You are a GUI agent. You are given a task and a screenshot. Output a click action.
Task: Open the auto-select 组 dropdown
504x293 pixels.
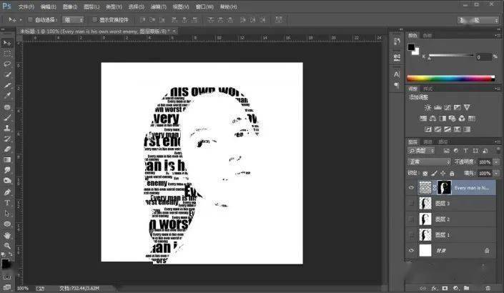click(x=73, y=20)
